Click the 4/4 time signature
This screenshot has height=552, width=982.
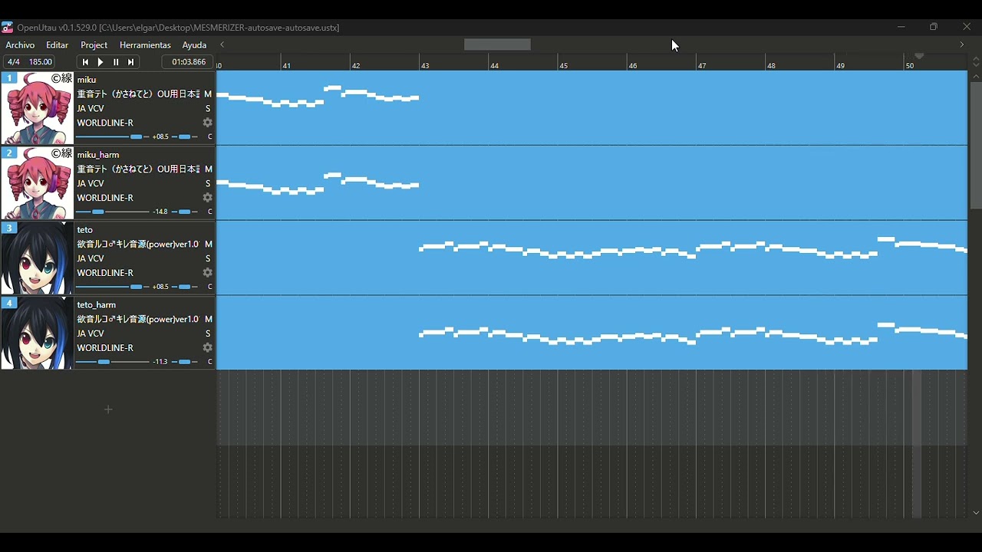click(13, 62)
